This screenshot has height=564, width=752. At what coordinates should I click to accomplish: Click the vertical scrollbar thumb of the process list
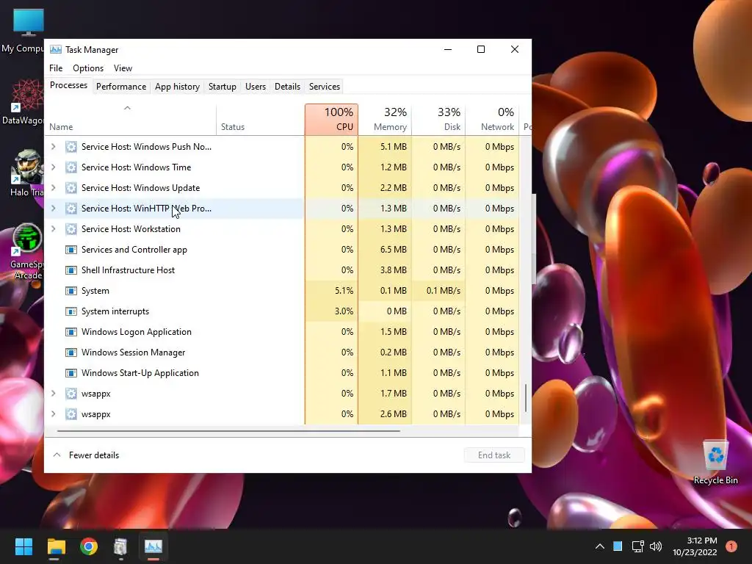pos(526,397)
